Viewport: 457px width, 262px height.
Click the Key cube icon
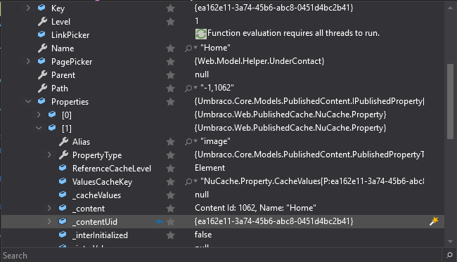(x=41, y=8)
